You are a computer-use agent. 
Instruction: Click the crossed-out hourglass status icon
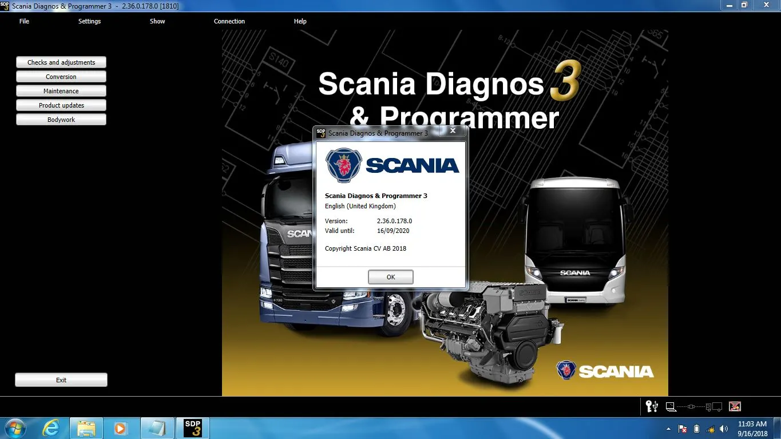click(x=735, y=406)
